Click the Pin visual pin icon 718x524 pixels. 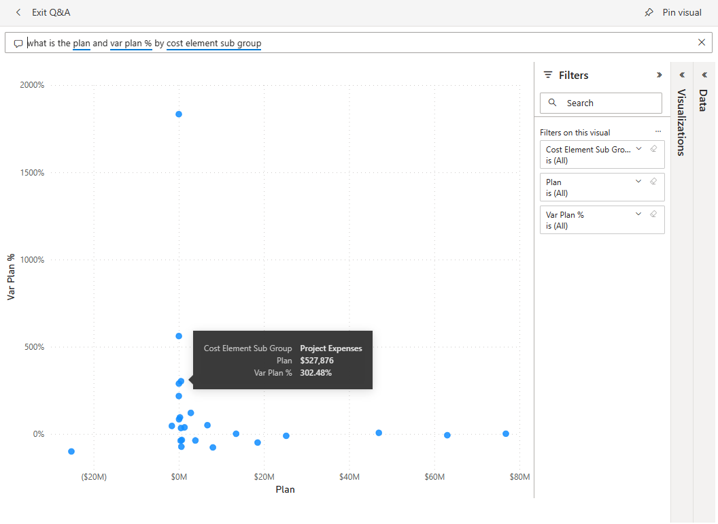[x=650, y=12]
